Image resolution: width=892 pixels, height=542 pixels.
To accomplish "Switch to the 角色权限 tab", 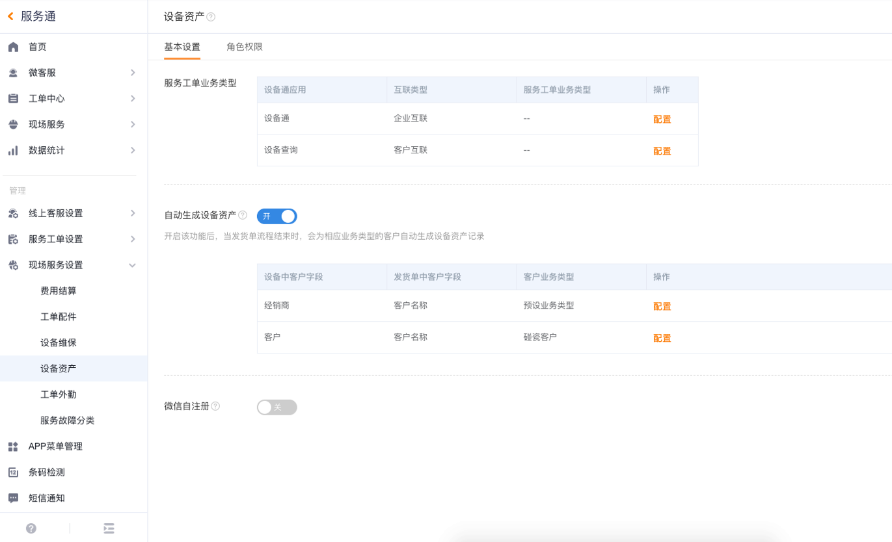I will click(245, 47).
